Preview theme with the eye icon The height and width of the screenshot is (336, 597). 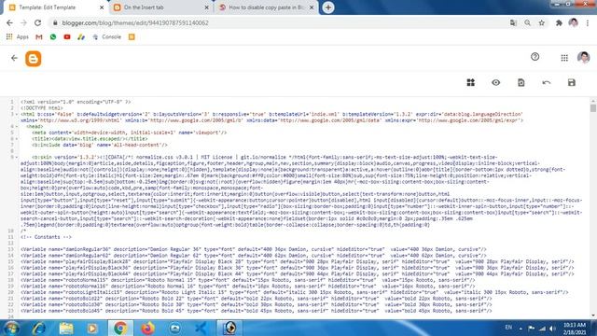click(x=495, y=83)
